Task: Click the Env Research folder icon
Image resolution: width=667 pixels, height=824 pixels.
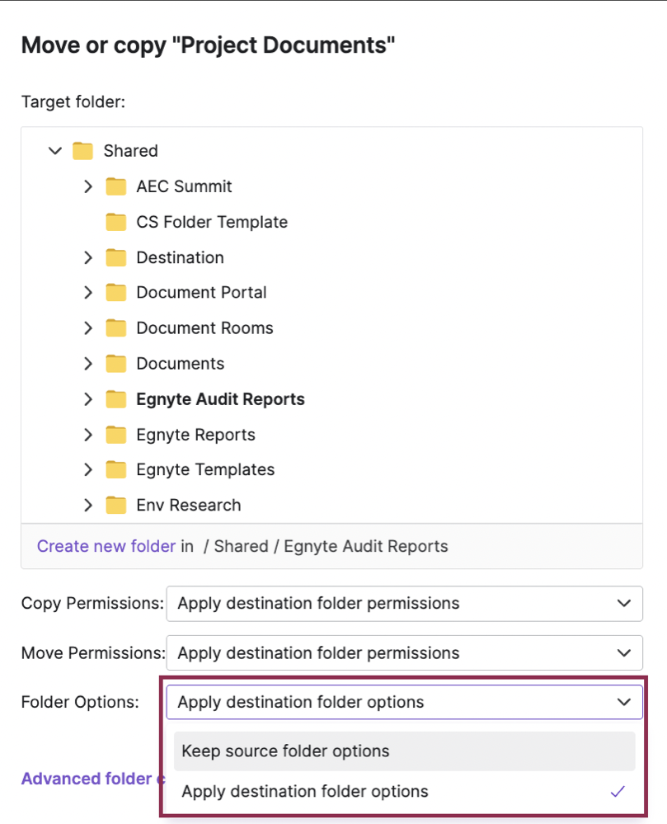Action: (116, 506)
